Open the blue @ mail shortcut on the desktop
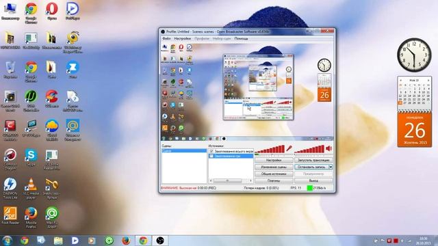 pos(73,131)
